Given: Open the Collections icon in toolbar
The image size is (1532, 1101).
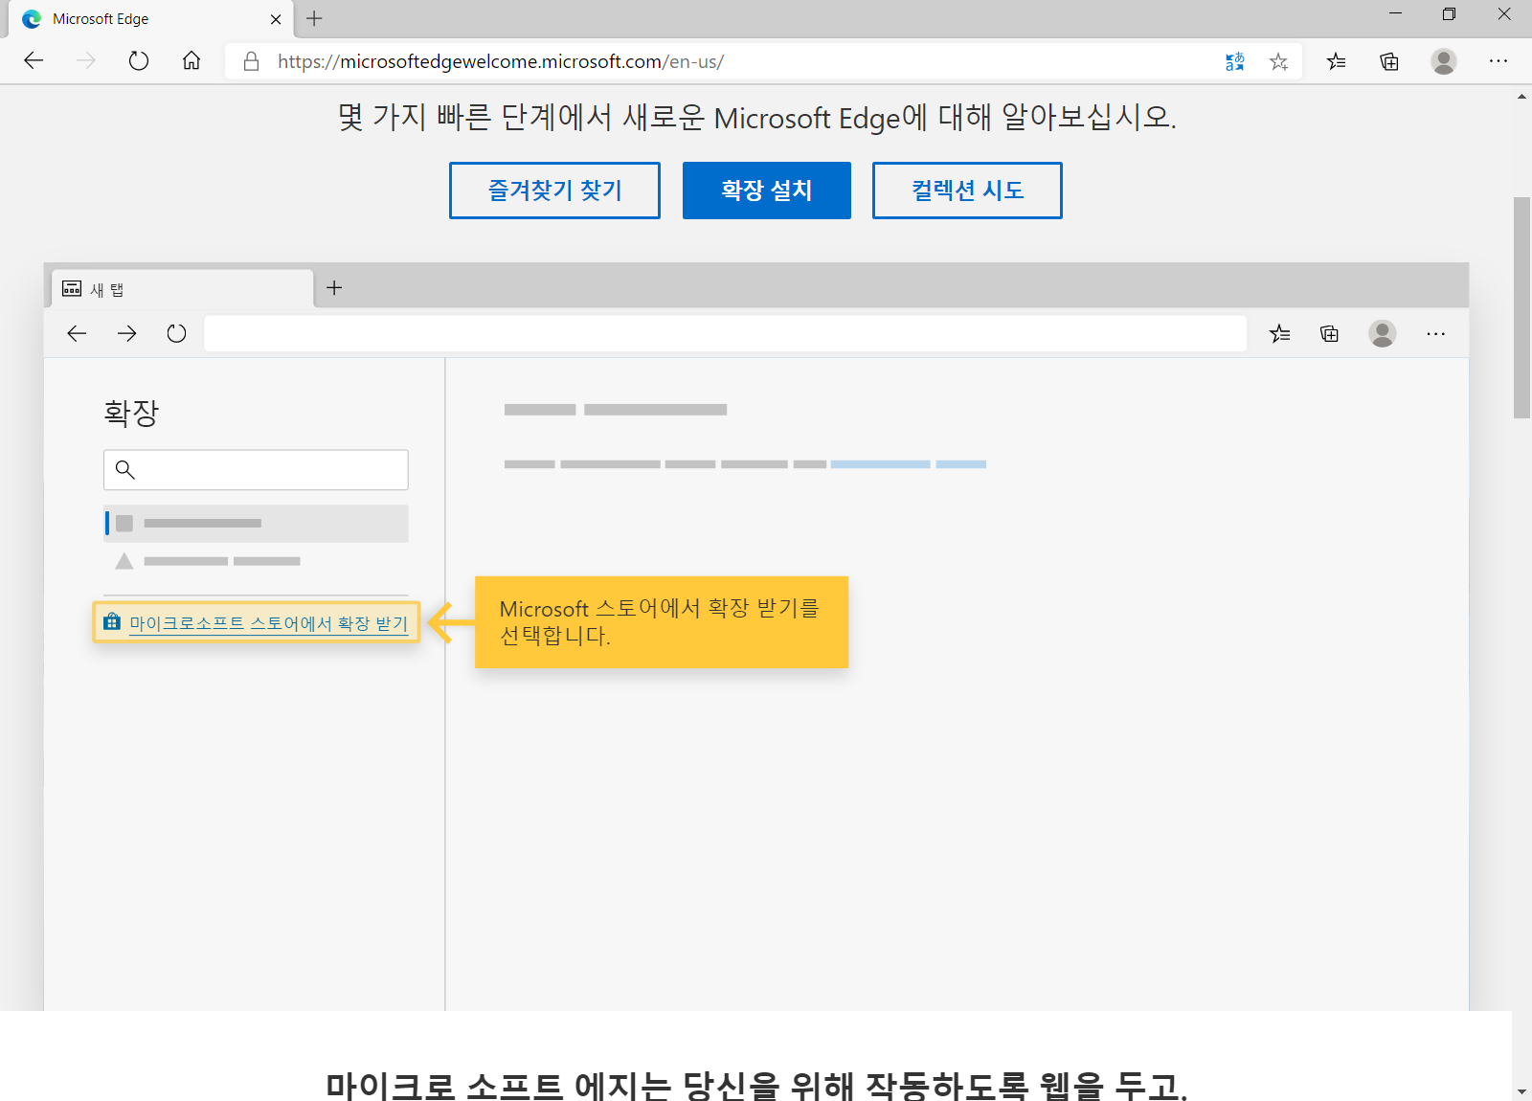Looking at the screenshot, I should (x=1389, y=61).
